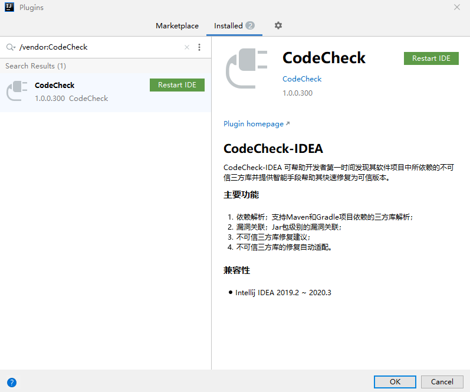Restart IDE from the search result row
This screenshot has height=392, width=470.
tap(177, 85)
